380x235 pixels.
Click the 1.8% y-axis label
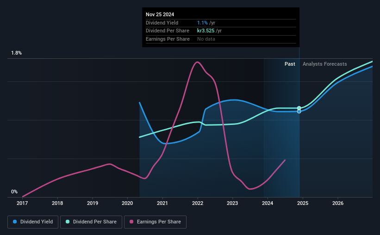pyautogui.click(x=17, y=53)
